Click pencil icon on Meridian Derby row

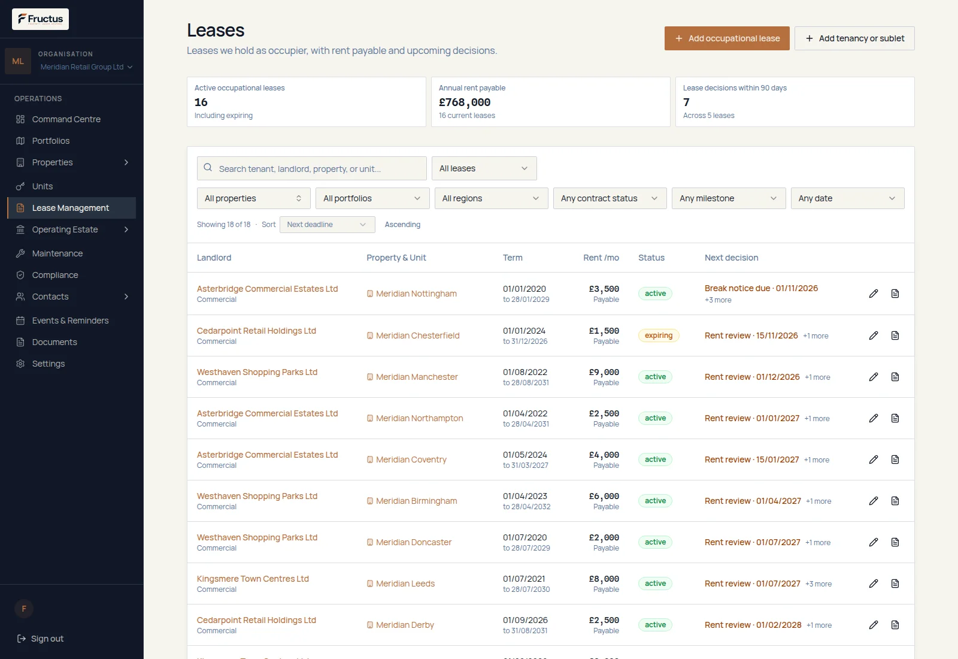874,625
